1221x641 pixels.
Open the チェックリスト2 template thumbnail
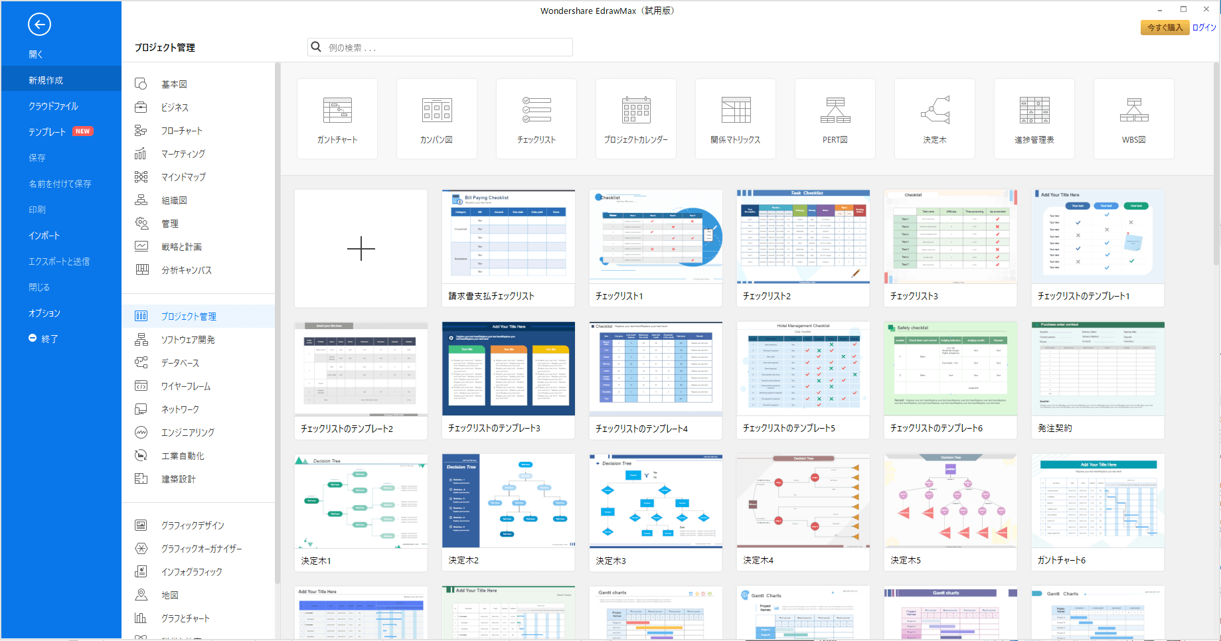click(803, 248)
